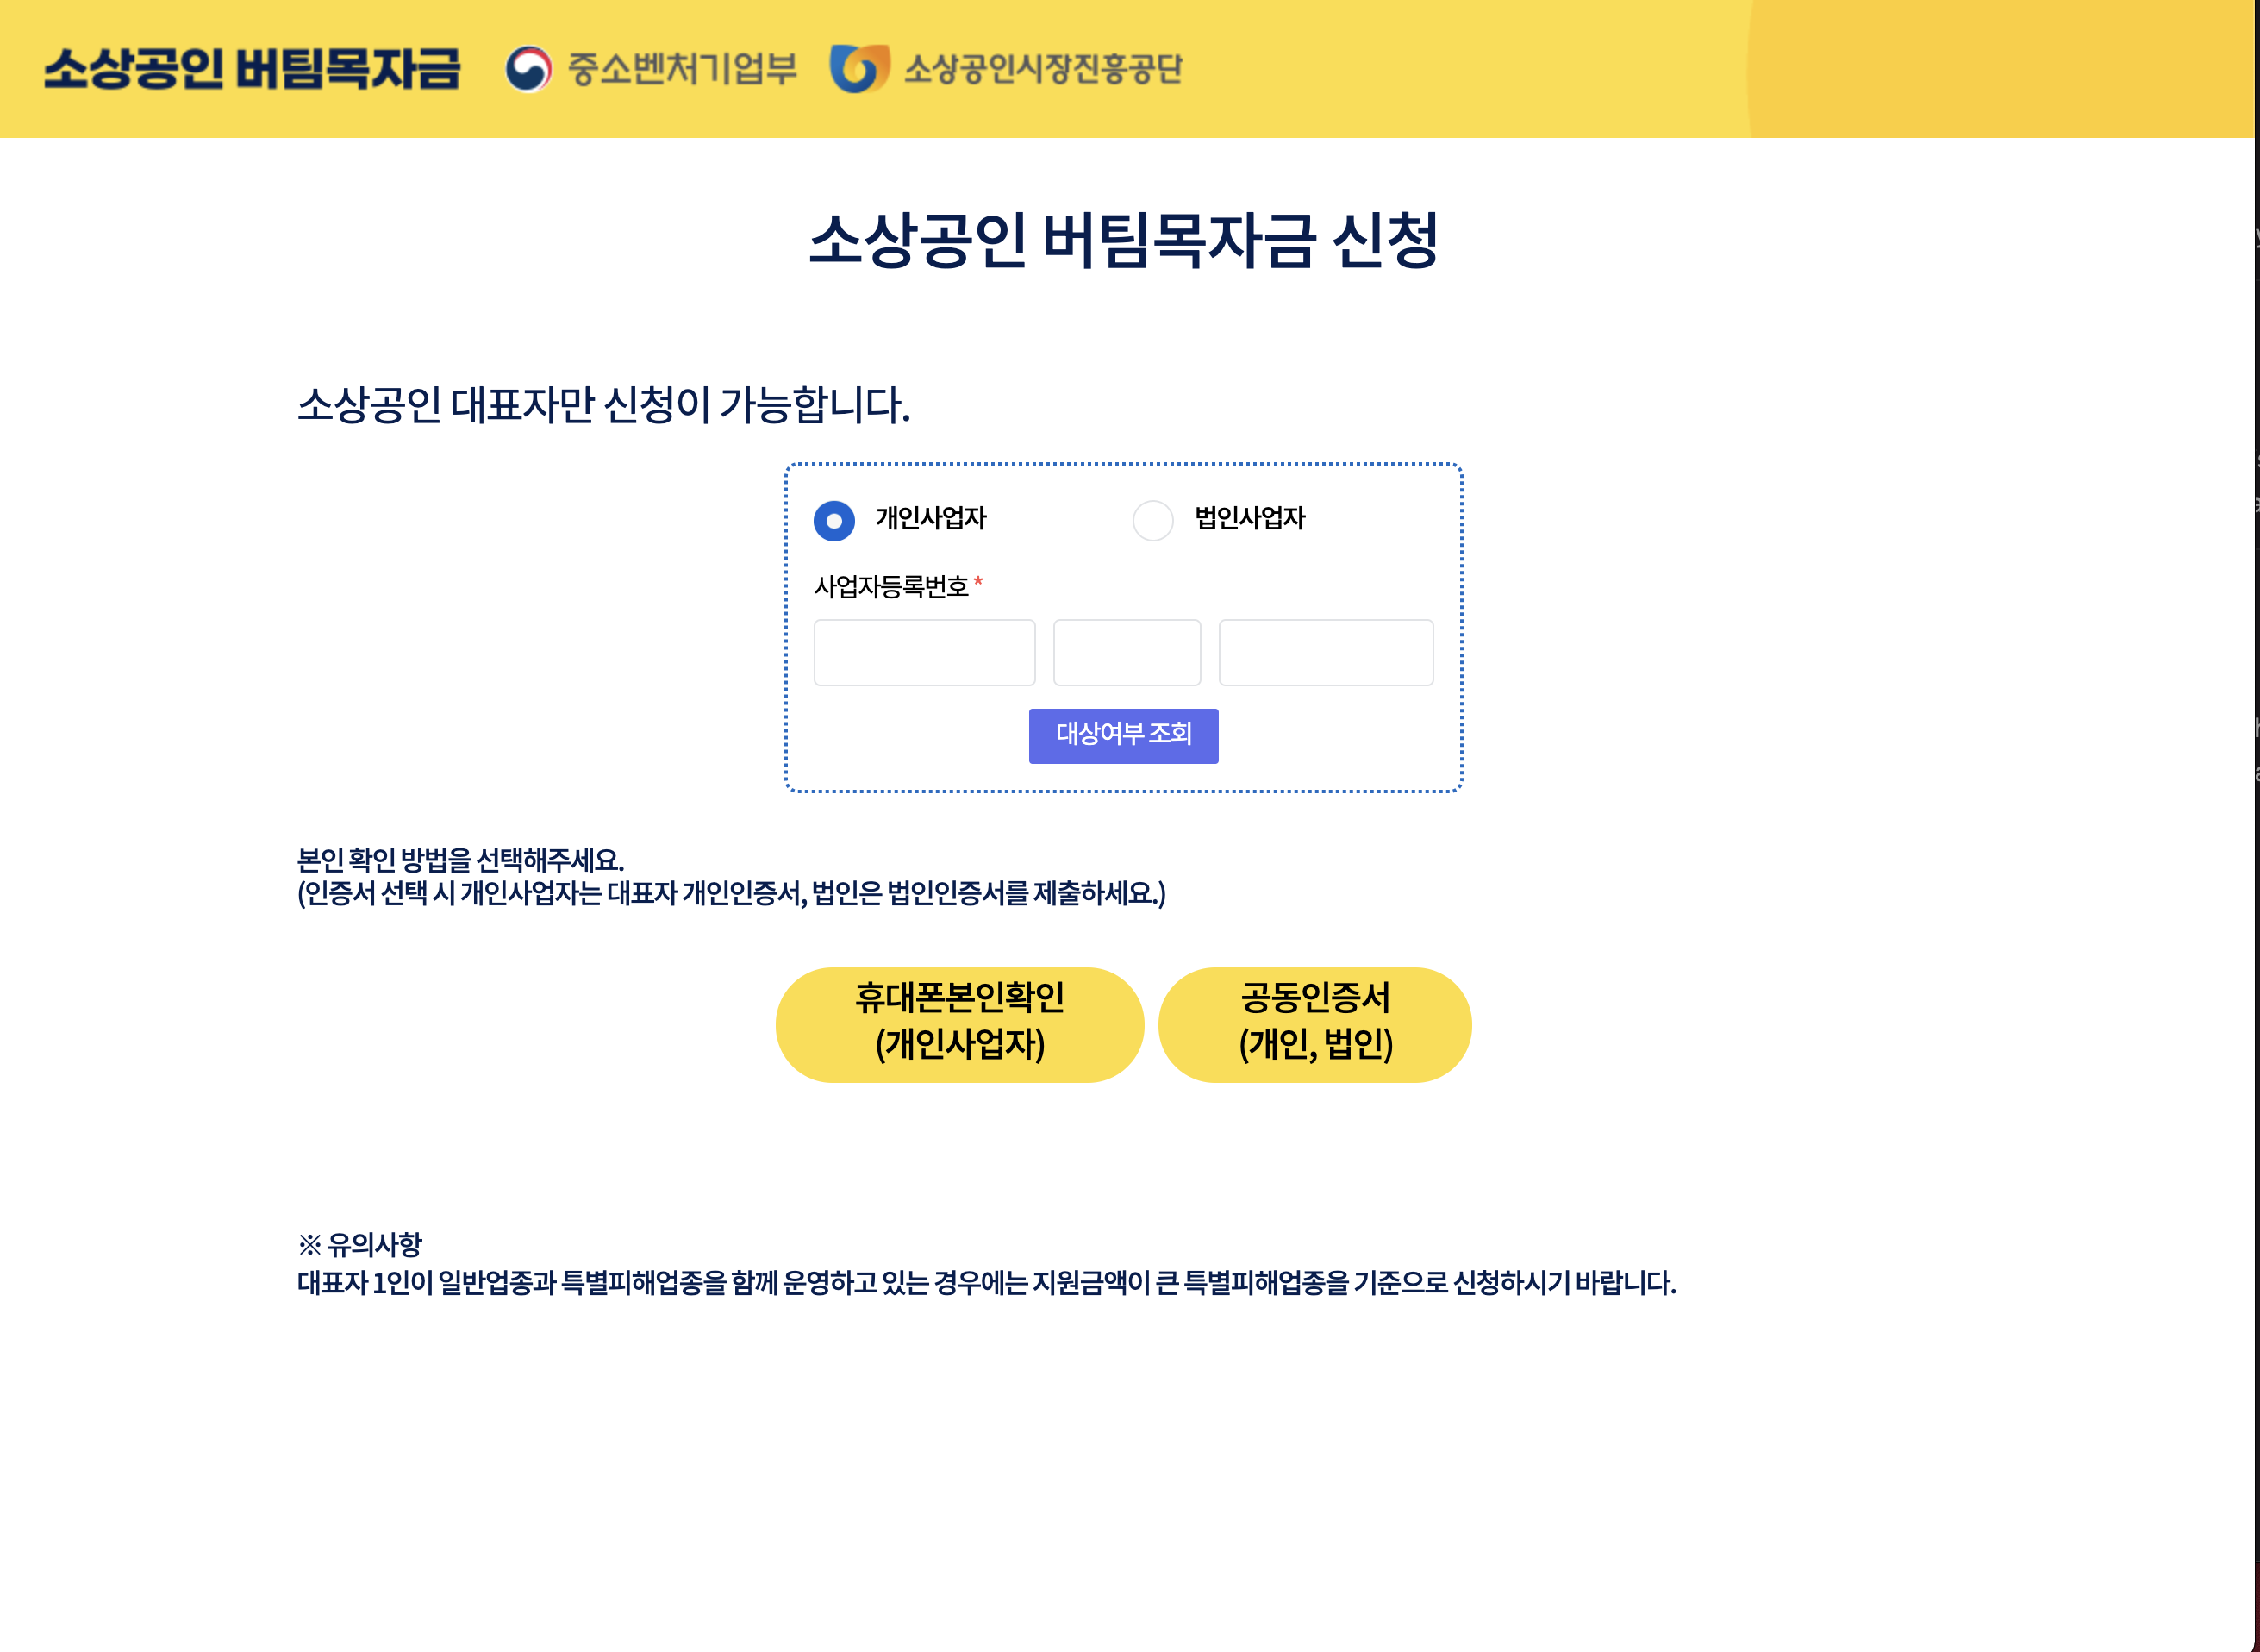The height and width of the screenshot is (1652, 2260).
Task: Select the 개인사업자 radio button
Action: pos(833,521)
